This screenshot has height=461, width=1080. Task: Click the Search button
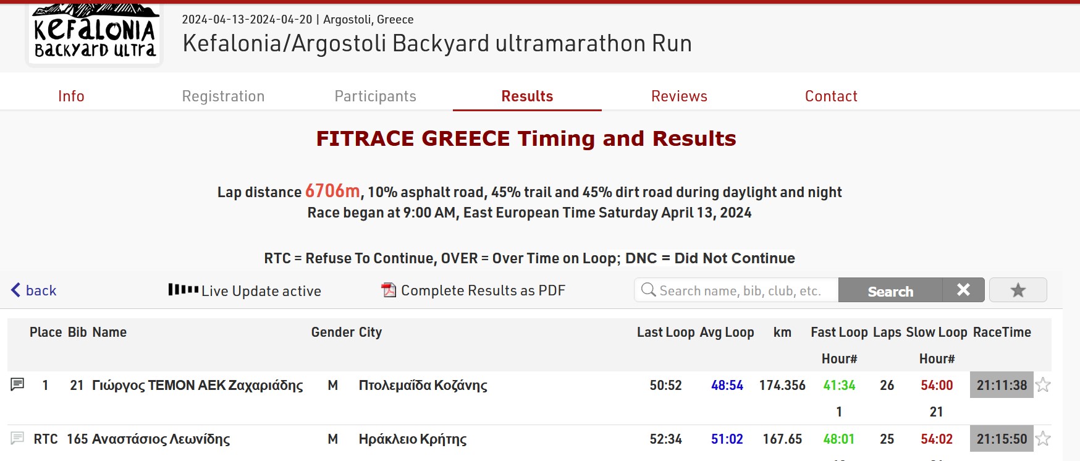click(x=890, y=290)
